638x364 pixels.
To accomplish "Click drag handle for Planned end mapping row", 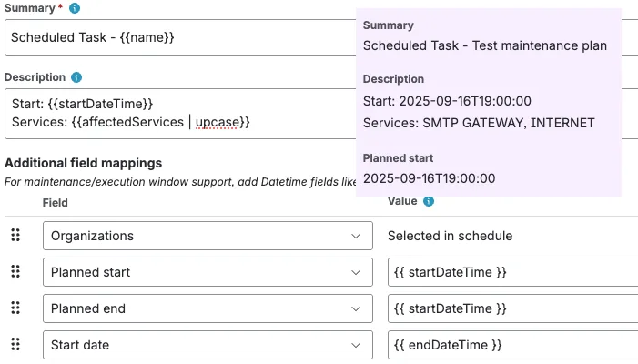I will pyautogui.click(x=15, y=308).
